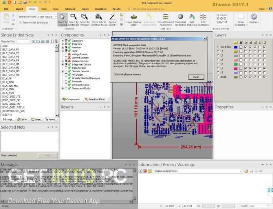The height and width of the screenshot is (209, 273).
Task: Select the L5 layer radio button
Action: point(218,64)
